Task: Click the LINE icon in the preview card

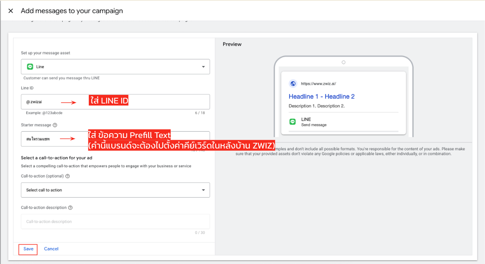Action: pos(292,122)
